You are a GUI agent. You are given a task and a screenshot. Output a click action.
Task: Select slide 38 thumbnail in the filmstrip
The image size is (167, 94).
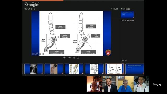[94, 69]
